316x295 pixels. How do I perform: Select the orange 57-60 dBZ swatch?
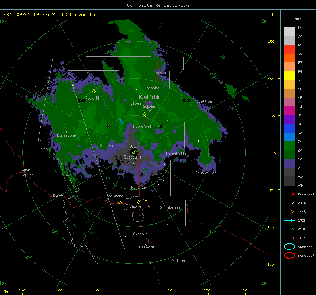point(289,58)
